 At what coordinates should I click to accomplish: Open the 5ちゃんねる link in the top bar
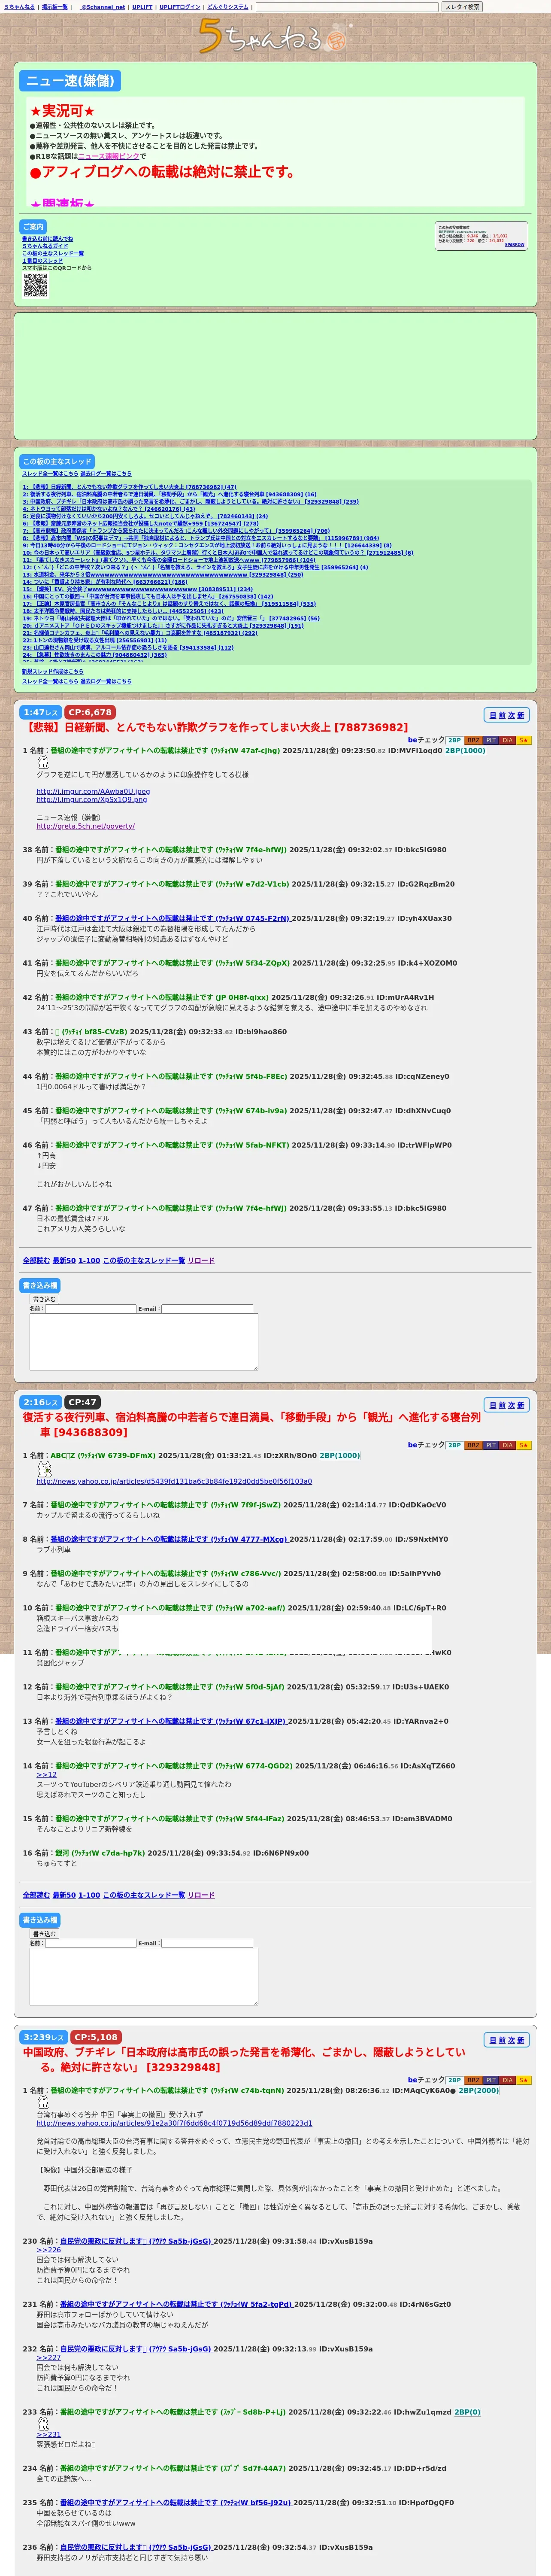[19, 7]
